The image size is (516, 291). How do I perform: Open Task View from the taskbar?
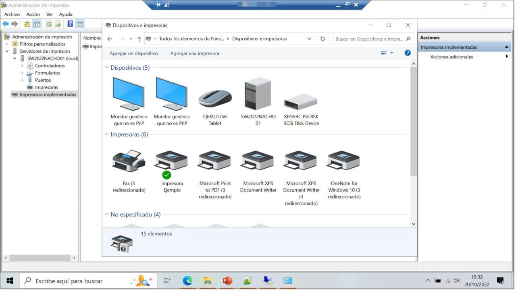pyautogui.click(x=167, y=281)
